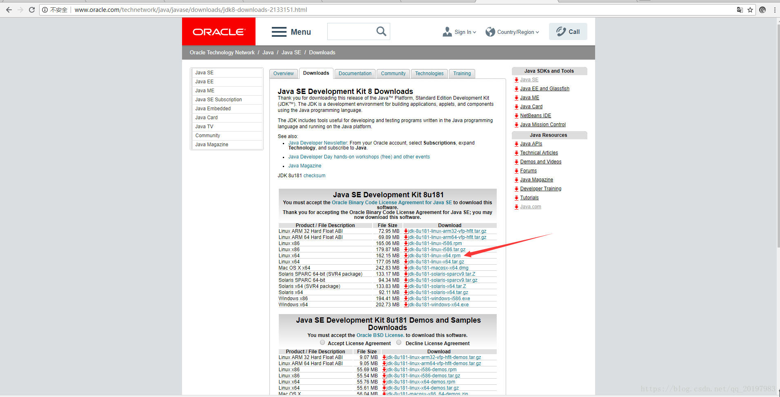Click the browser address bar URL
The image size is (780, 397).
(191, 10)
